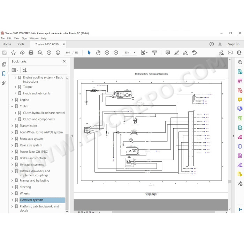Click the Add to favorites star icon
This screenshot has width=244, height=244.
(x=13, y=53)
